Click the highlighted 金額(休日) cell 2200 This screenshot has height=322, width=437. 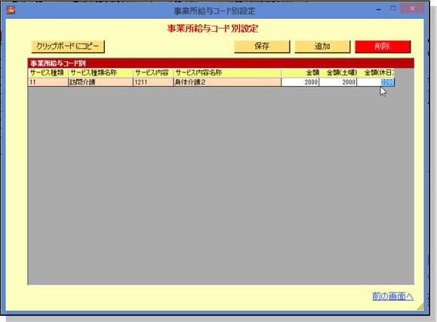tap(376, 82)
